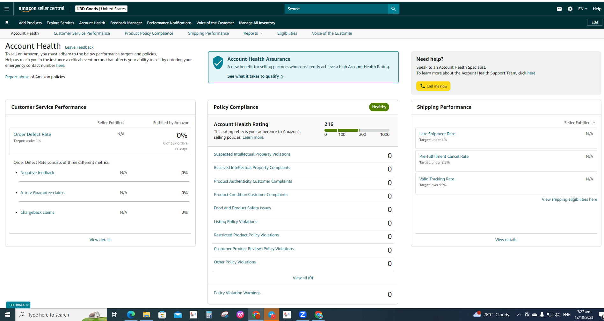The width and height of the screenshot is (604, 321).
Task: Switch to the Customer Service Performance tab
Action: [x=82, y=33]
